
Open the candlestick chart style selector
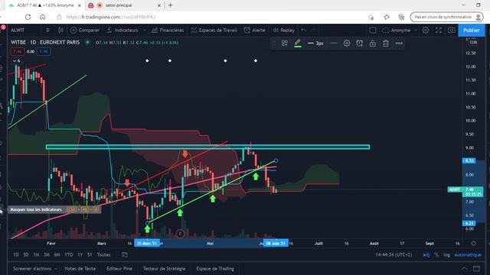point(60,31)
